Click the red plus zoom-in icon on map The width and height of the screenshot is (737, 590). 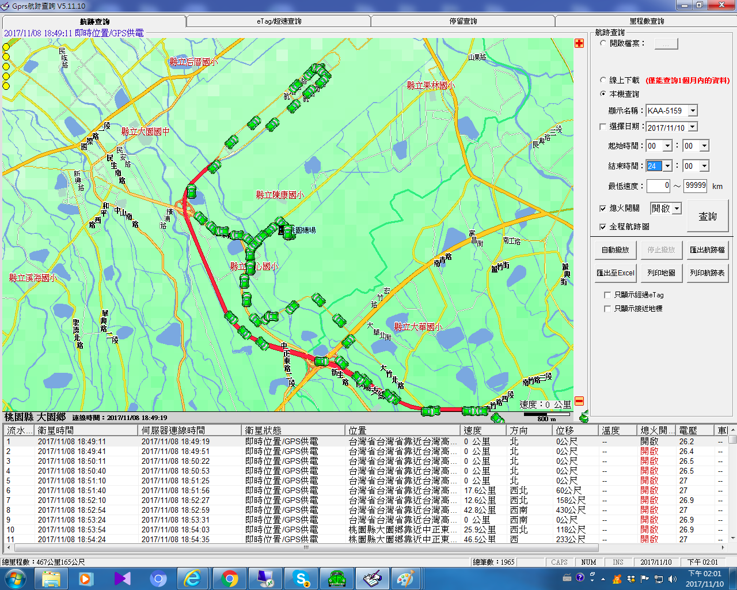coord(579,43)
